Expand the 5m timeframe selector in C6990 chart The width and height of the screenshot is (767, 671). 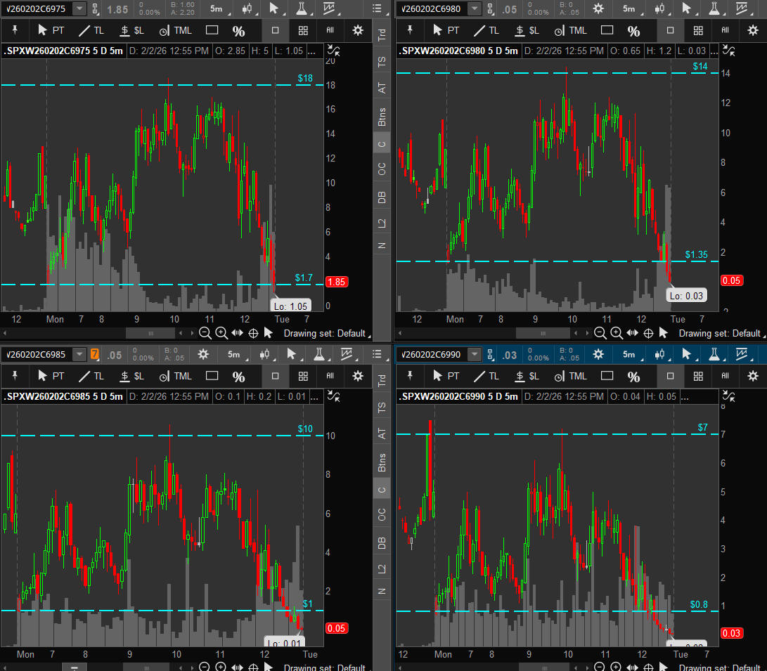click(x=629, y=355)
